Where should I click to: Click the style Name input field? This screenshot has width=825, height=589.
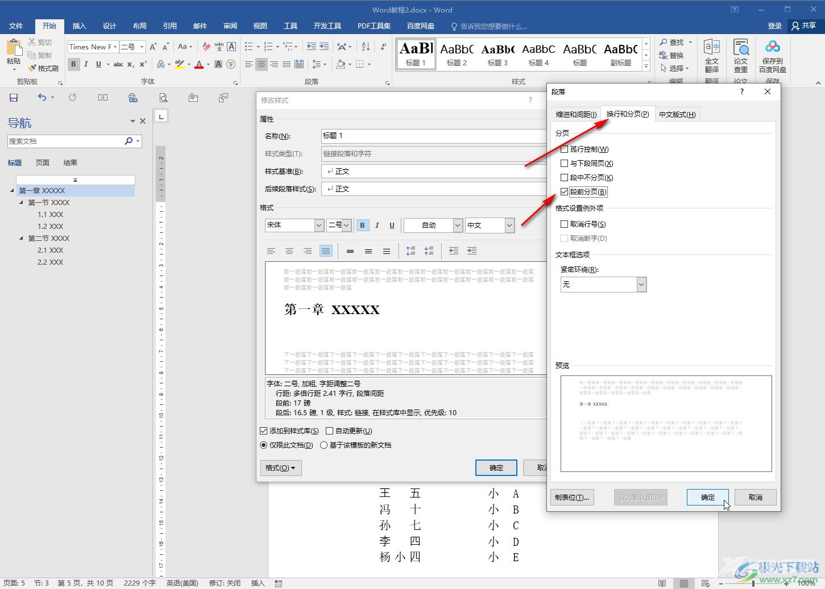(434, 136)
